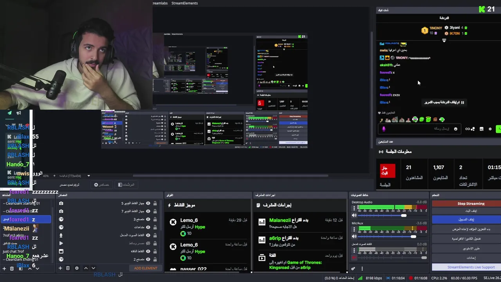
Task: Mute the Mic/Aux speaker icon
Action: [x=354, y=237]
